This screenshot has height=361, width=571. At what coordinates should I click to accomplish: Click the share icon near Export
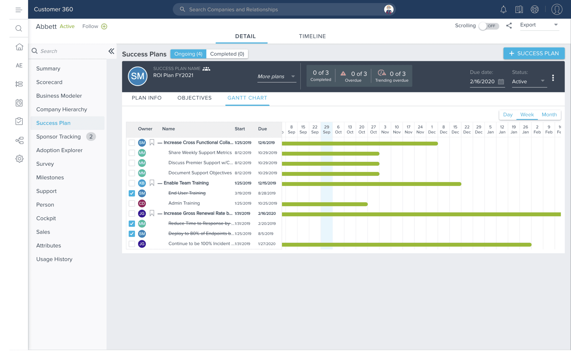click(x=509, y=25)
